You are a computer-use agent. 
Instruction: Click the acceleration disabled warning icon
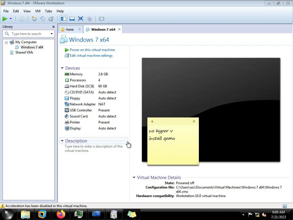click(x=2, y=206)
